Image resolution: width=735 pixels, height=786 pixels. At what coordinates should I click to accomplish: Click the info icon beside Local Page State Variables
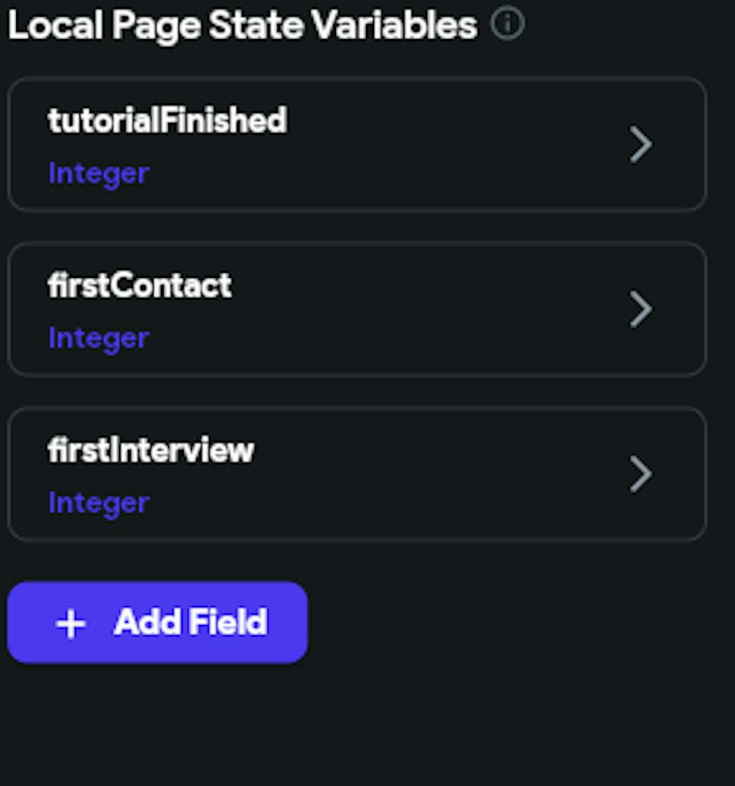pyautogui.click(x=507, y=24)
